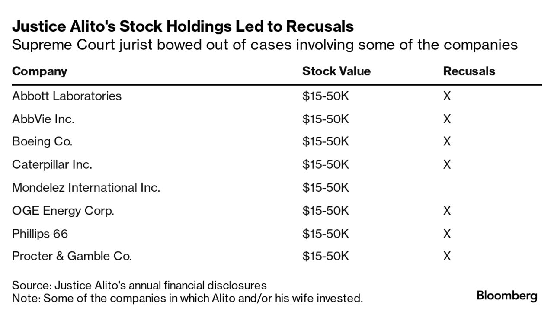Screen dimensions: 554x315
Task: Click the stock value for Mondelez International
Action: pyautogui.click(x=325, y=188)
